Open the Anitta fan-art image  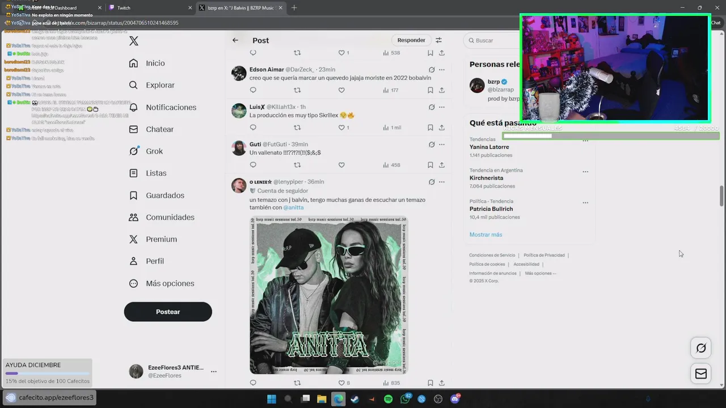pos(328,295)
